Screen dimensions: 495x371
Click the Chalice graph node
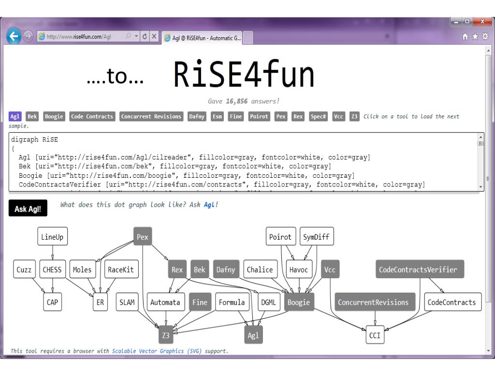261,269
